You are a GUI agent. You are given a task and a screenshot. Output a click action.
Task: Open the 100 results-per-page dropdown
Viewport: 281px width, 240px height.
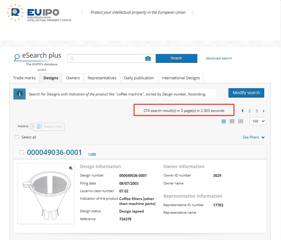(258, 121)
